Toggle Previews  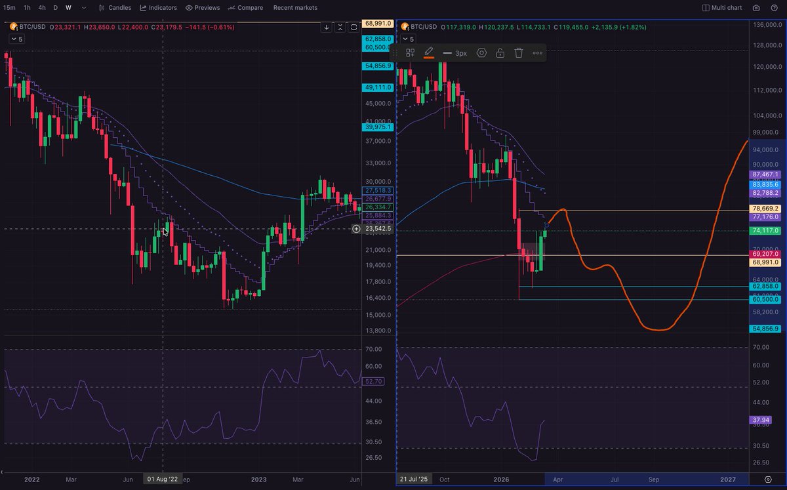click(x=203, y=8)
